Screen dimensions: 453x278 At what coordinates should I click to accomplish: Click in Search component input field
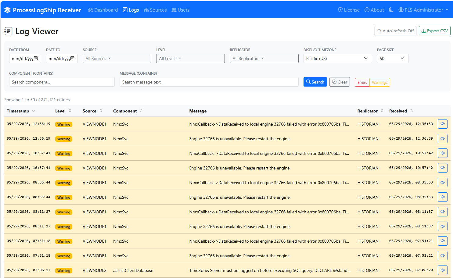[x=62, y=82]
